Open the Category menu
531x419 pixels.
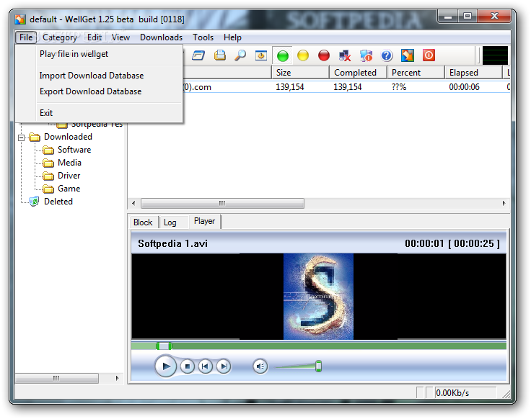pos(60,37)
